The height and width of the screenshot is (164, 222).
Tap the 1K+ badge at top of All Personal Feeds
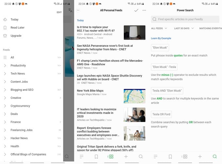point(78,10)
